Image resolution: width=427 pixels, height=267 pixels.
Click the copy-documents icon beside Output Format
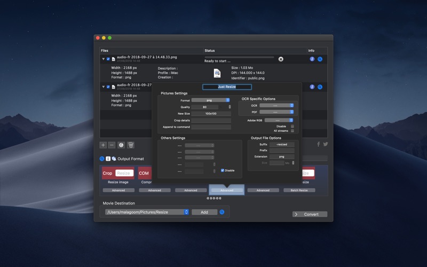pyautogui.click(x=114, y=159)
